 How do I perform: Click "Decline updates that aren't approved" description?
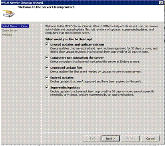(96, 82)
